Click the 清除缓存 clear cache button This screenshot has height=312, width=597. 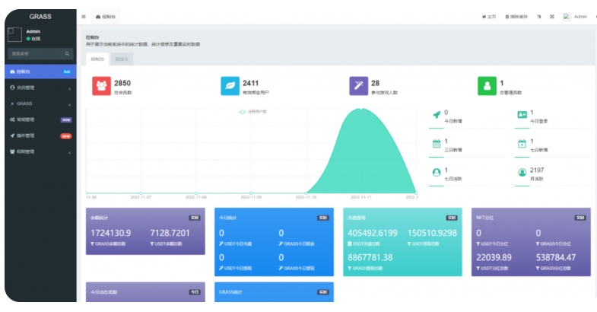click(516, 16)
